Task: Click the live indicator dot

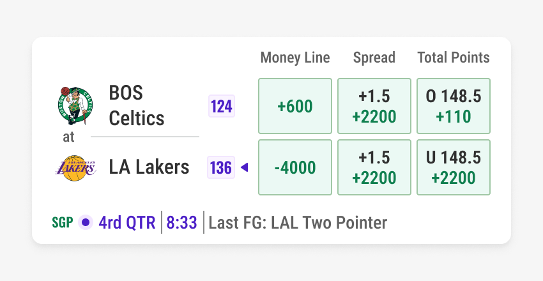Action: (85, 223)
